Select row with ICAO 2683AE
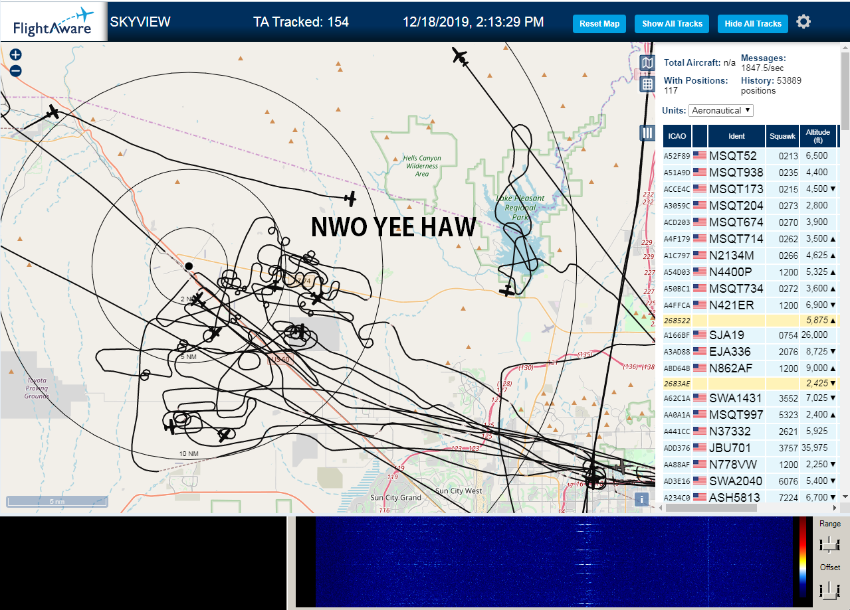Screen dimensions: 850x610 751,383
